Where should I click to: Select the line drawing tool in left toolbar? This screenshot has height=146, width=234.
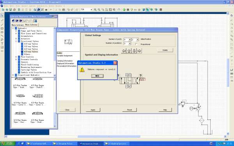(2, 25)
